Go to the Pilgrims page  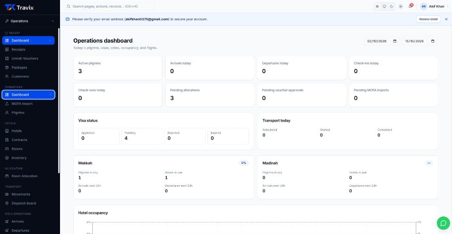tap(28, 112)
